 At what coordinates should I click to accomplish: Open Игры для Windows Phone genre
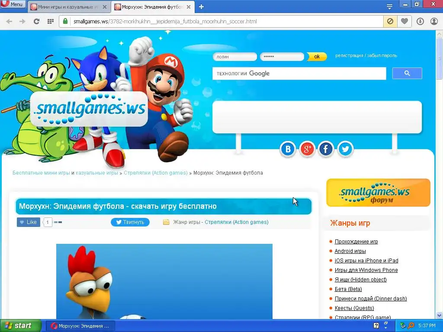tap(366, 270)
